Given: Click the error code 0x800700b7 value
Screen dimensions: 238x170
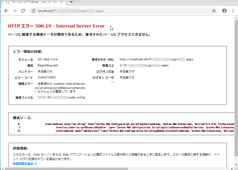Looking at the screenshot, I should point(47,78).
